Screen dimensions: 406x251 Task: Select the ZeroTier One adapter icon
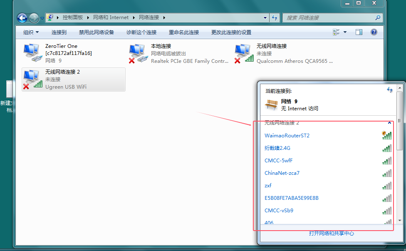pyautogui.click(x=32, y=53)
